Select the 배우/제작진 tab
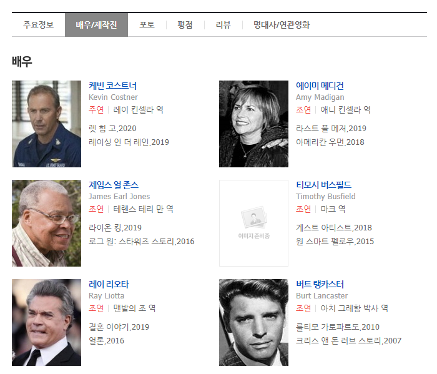The image size is (437, 374). [96, 25]
